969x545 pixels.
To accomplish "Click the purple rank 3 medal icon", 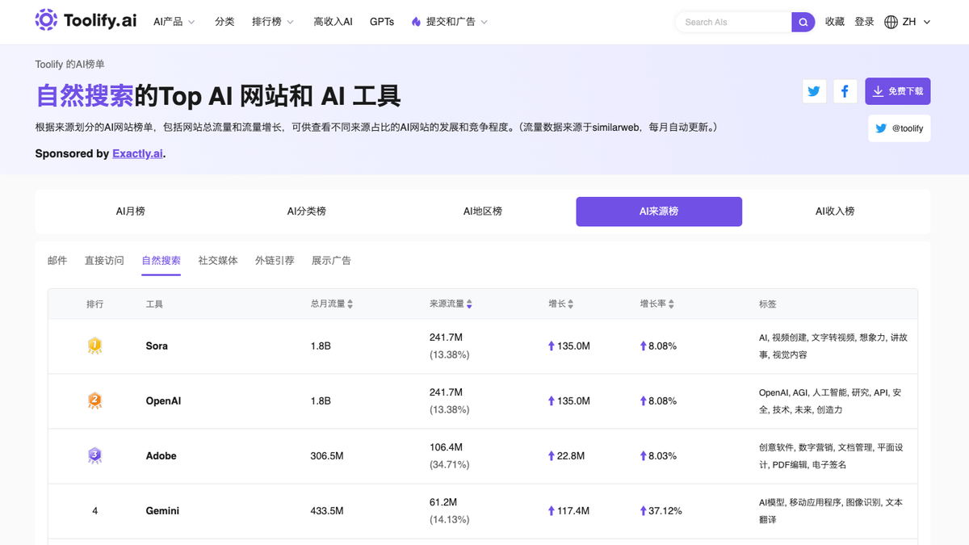I will pyautogui.click(x=94, y=455).
